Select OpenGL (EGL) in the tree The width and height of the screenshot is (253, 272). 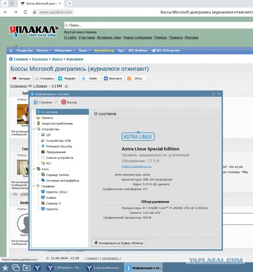tap(57, 192)
